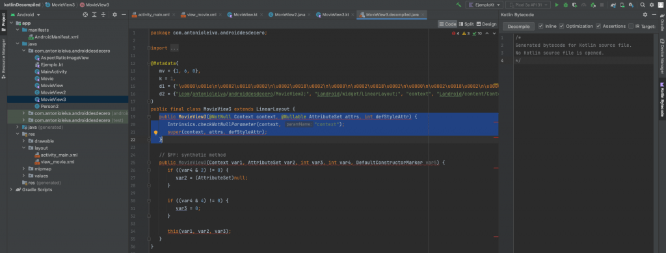Switch editor to Split view

tap(466, 24)
